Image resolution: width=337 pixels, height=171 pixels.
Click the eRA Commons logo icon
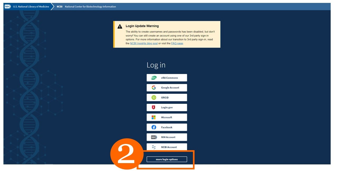(154, 77)
